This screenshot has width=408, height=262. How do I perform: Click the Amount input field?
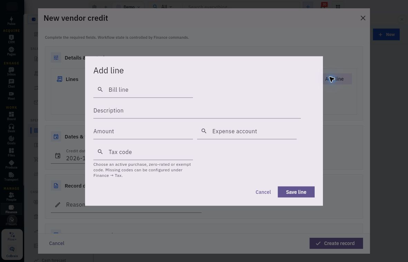[143, 131]
